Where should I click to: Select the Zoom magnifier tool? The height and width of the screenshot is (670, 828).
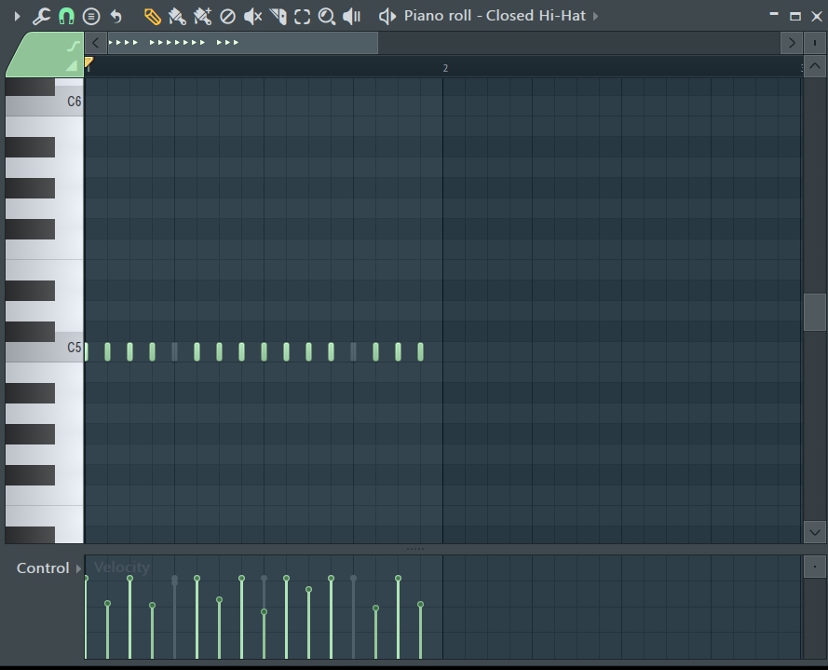pyautogui.click(x=326, y=16)
